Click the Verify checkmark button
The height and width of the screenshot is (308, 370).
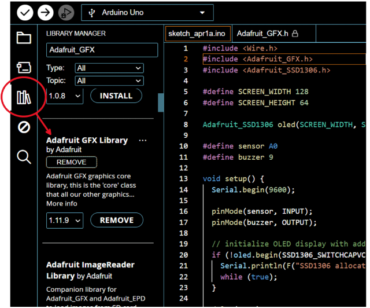25,12
